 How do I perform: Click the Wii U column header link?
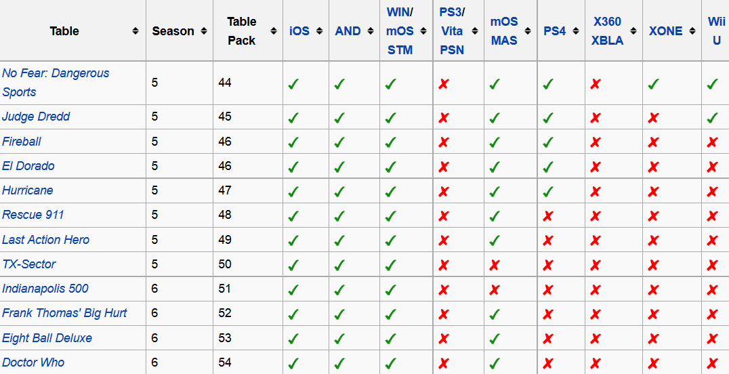coord(716,31)
